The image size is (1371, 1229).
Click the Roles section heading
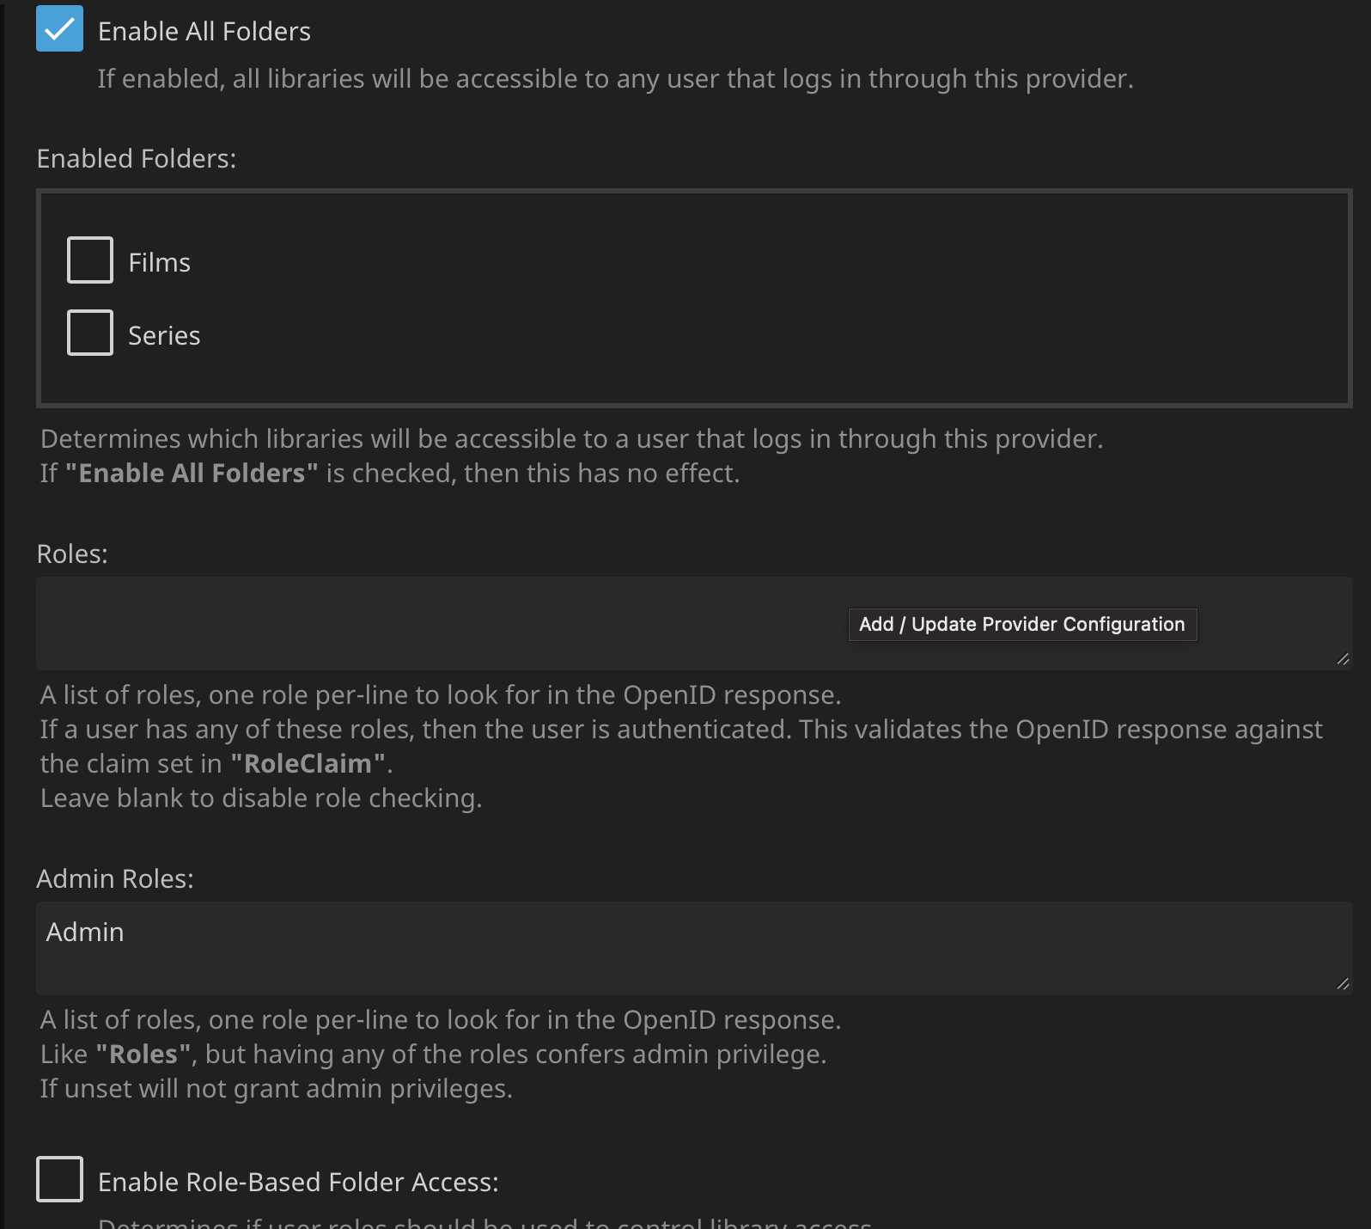pyautogui.click(x=72, y=553)
